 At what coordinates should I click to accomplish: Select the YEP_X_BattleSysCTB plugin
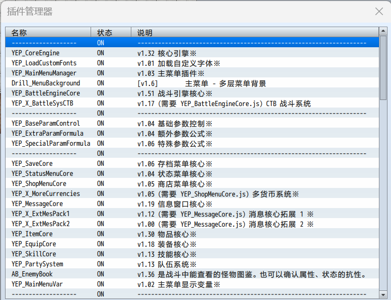point(192,103)
